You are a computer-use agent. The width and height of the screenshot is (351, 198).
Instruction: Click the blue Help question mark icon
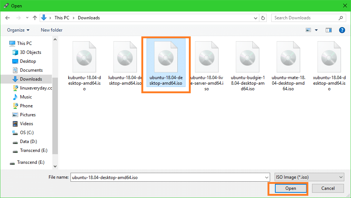coord(342,30)
